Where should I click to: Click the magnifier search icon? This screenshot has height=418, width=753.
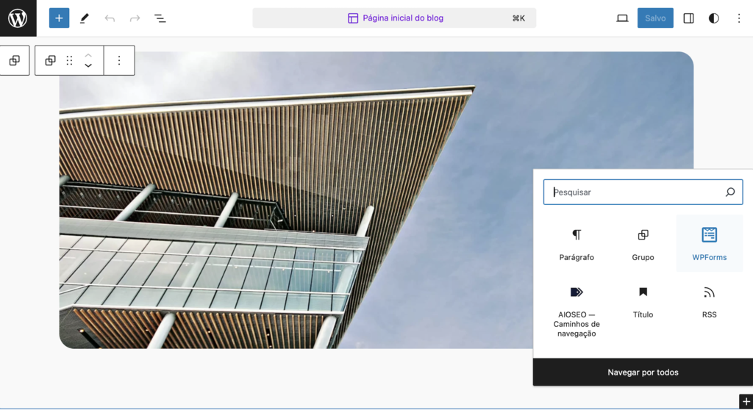point(730,192)
